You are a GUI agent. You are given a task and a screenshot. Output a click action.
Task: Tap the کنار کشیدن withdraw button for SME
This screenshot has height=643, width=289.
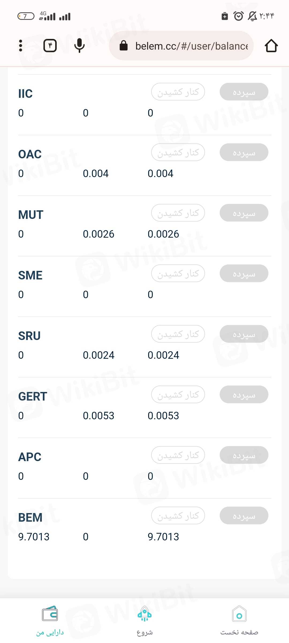pyautogui.click(x=178, y=273)
